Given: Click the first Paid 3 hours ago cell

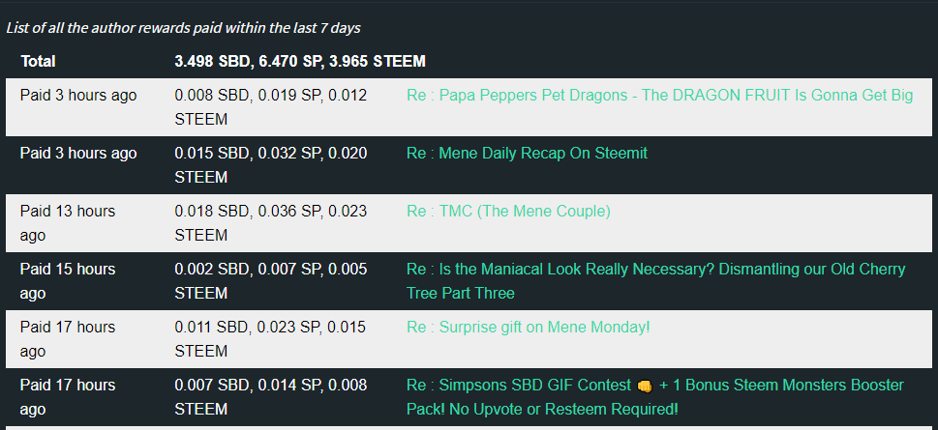Looking at the screenshot, I should point(78,96).
